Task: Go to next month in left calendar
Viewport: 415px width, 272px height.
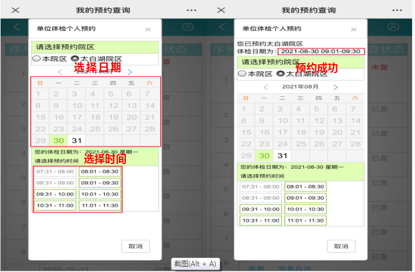Action: (x=130, y=72)
